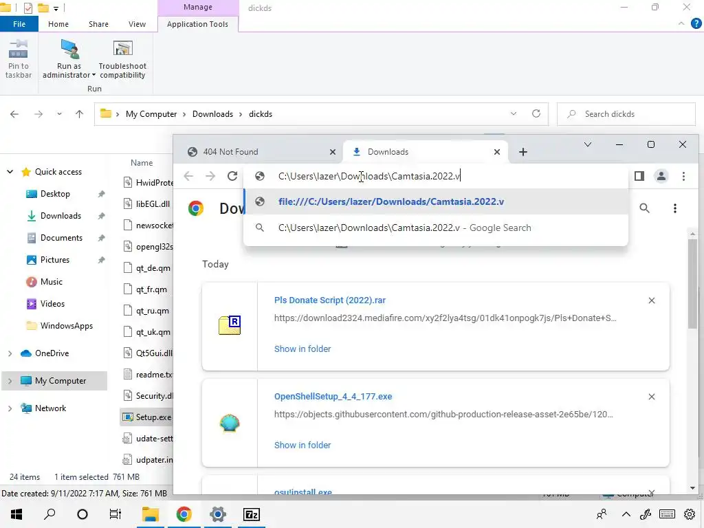Open Downloads page three-dot menu
The height and width of the screenshot is (528, 704).
675,208
